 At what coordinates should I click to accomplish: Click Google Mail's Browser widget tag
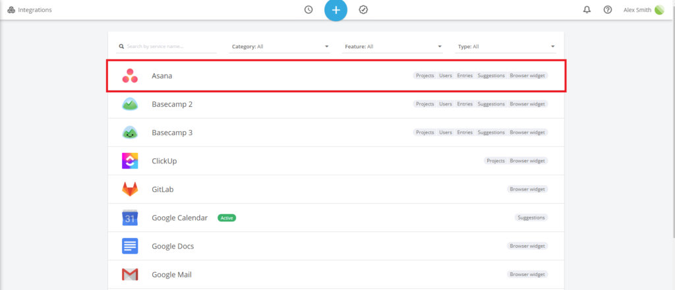tap(527, 274)
